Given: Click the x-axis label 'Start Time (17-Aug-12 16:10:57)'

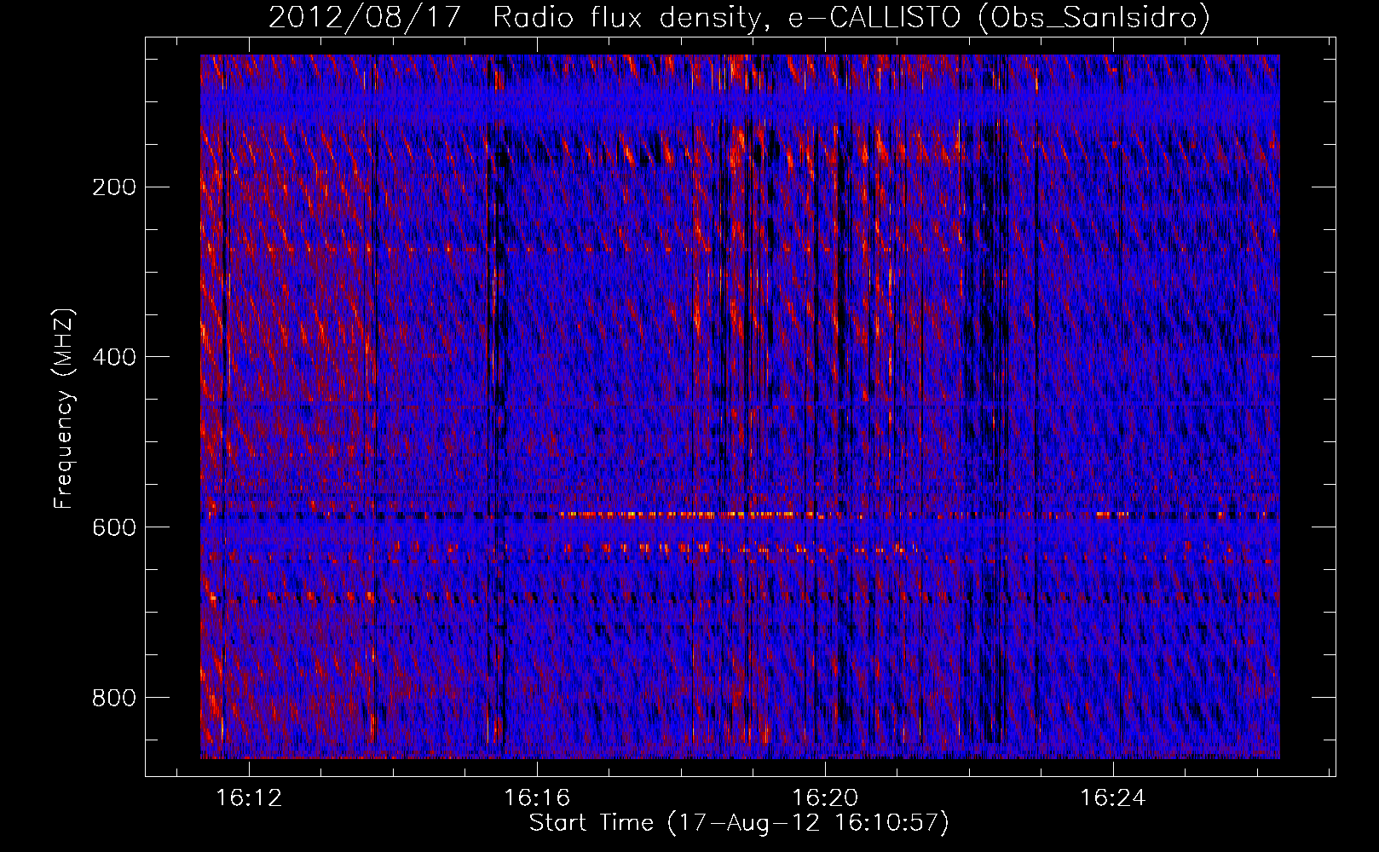Looking at the screenshot, I should coord(739,823).
